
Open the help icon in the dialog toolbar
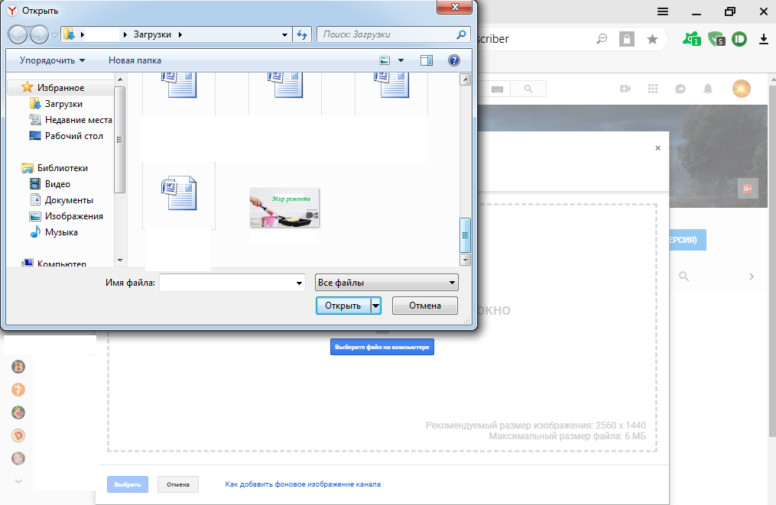click(x=453, y=60)
